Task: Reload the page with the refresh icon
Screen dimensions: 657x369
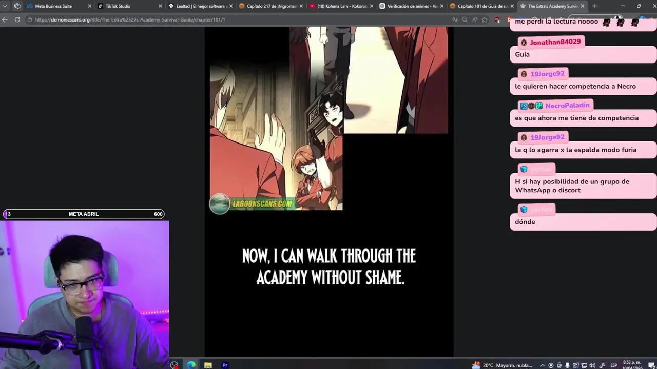Action: point(17,19)
